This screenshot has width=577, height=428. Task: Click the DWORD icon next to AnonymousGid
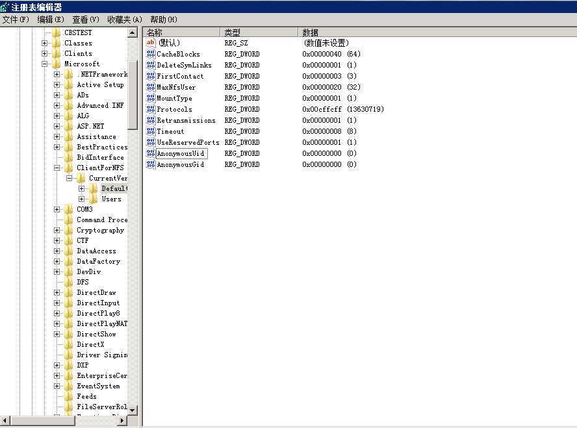pos(151,164)
